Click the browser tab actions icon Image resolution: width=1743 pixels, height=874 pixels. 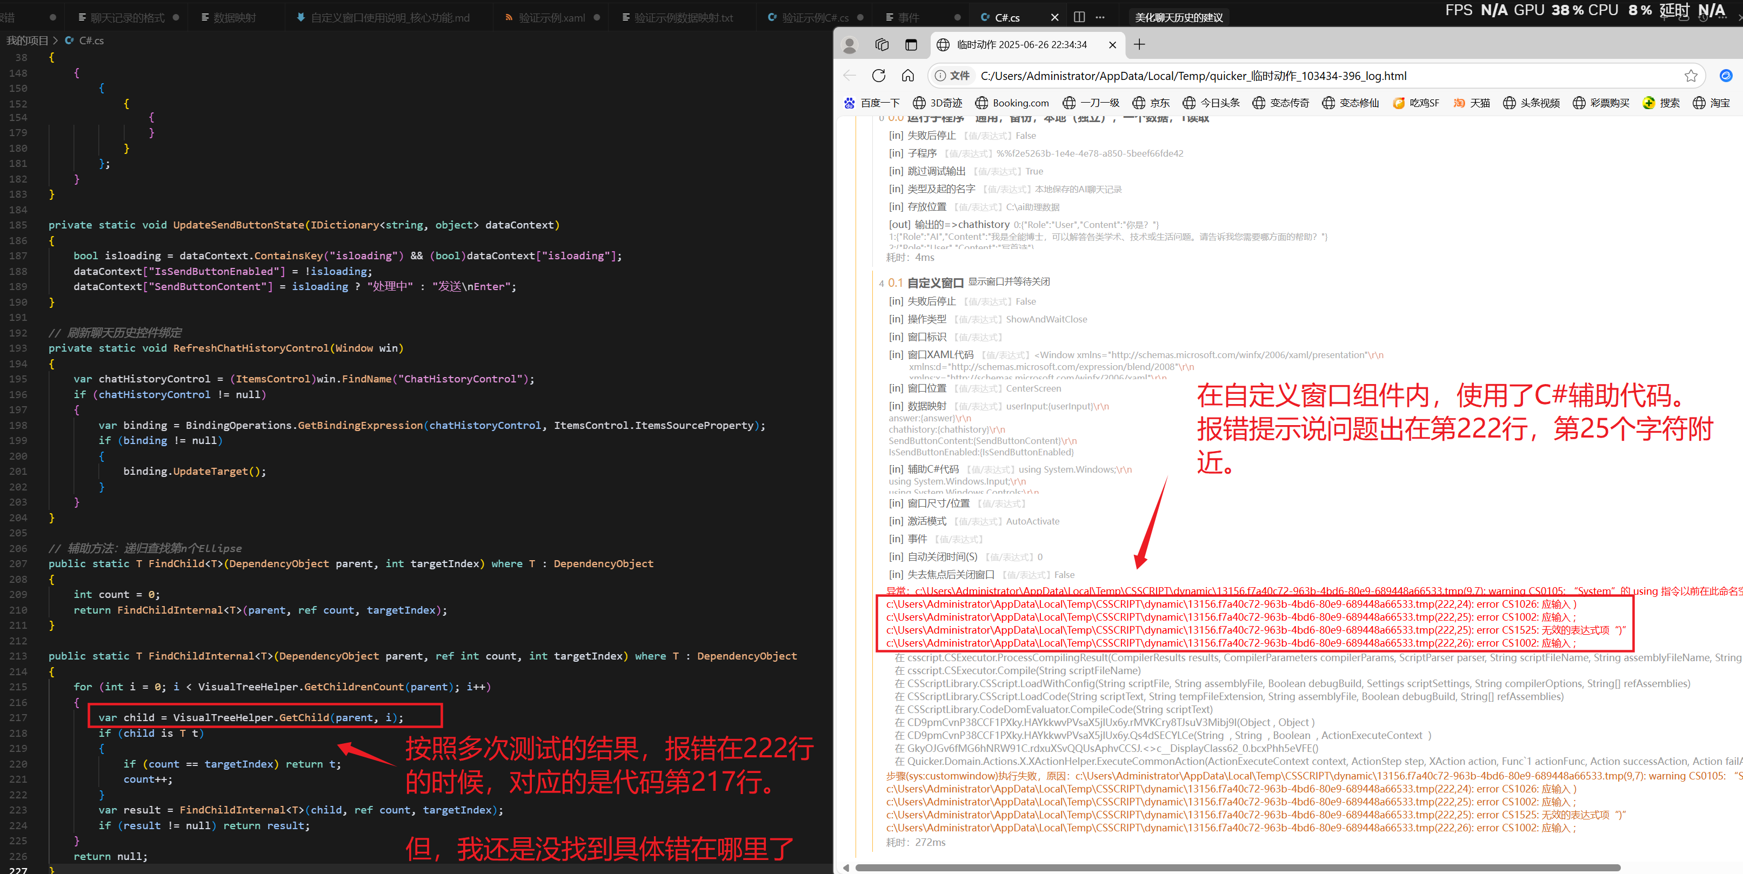911,45
